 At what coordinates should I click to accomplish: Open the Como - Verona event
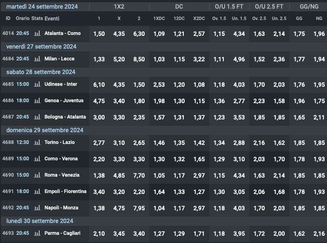coord(61,159)
